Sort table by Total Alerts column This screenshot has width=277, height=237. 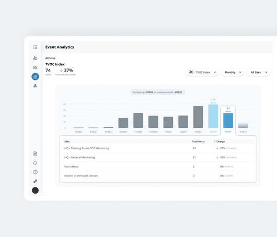coord(199,141)
